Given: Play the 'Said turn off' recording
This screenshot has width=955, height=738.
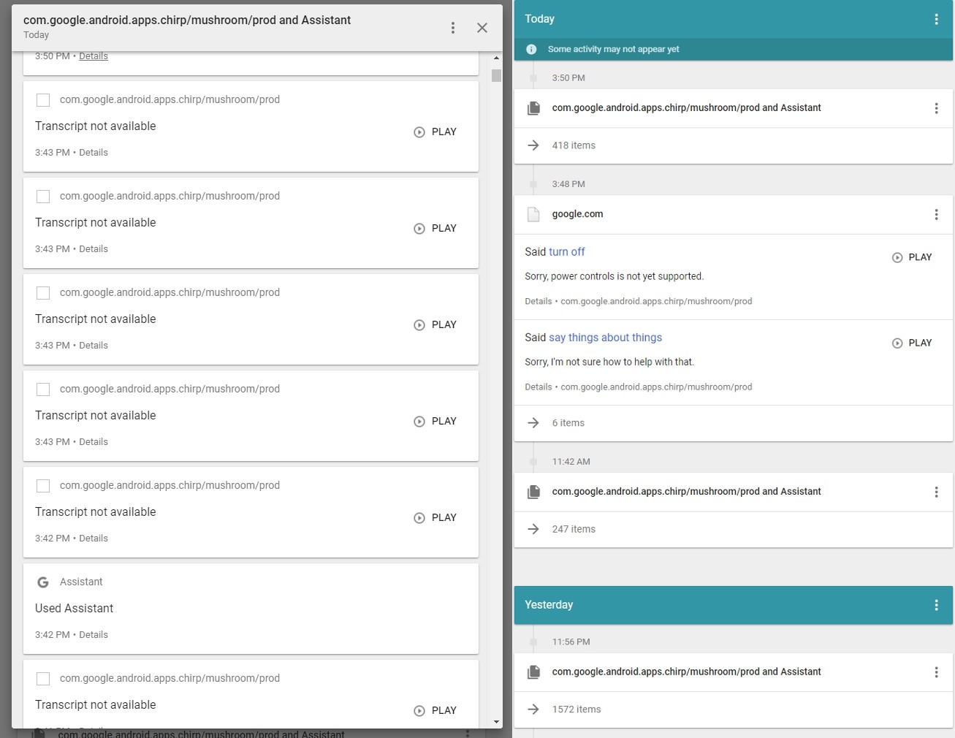Looking at the screenshot, I should (912, 257).
